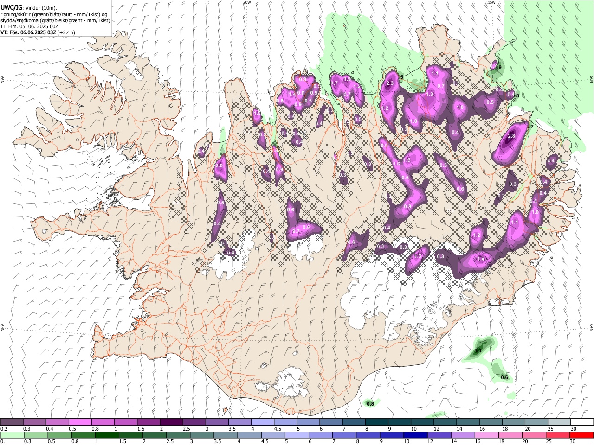Click the 0.1 label on the green scale

[x=3, y=442]
